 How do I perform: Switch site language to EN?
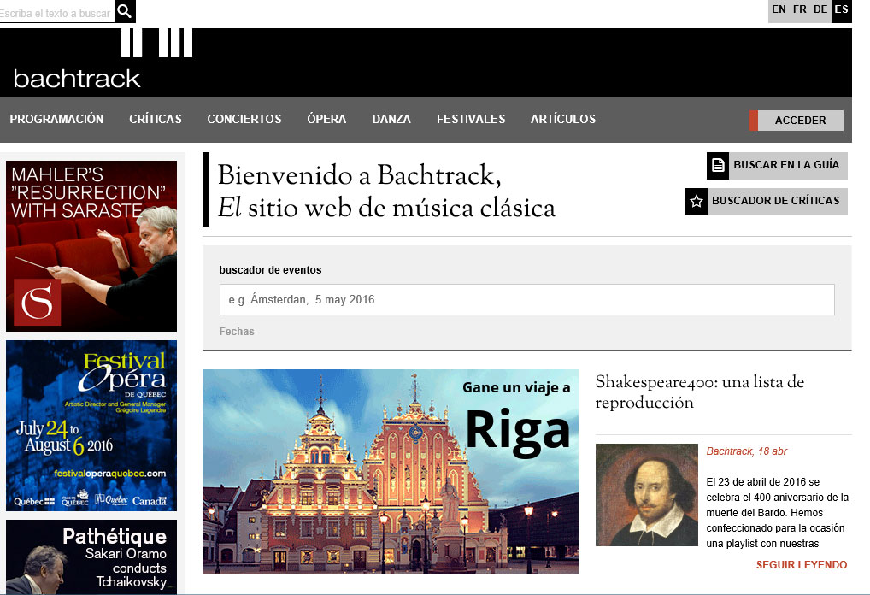[779, 9]
